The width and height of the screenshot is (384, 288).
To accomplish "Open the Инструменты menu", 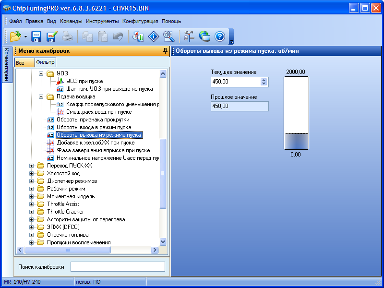I will (x=103, y=21).
